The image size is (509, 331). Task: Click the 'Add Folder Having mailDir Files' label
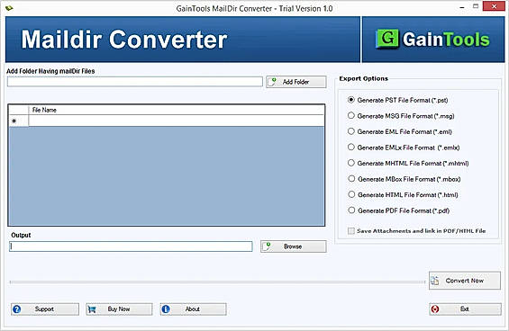click(50, 71)
